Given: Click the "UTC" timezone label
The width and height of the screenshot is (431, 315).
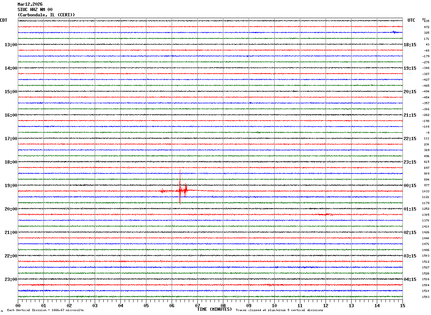Looking at the screenshot, I should (x=411, y=20).
